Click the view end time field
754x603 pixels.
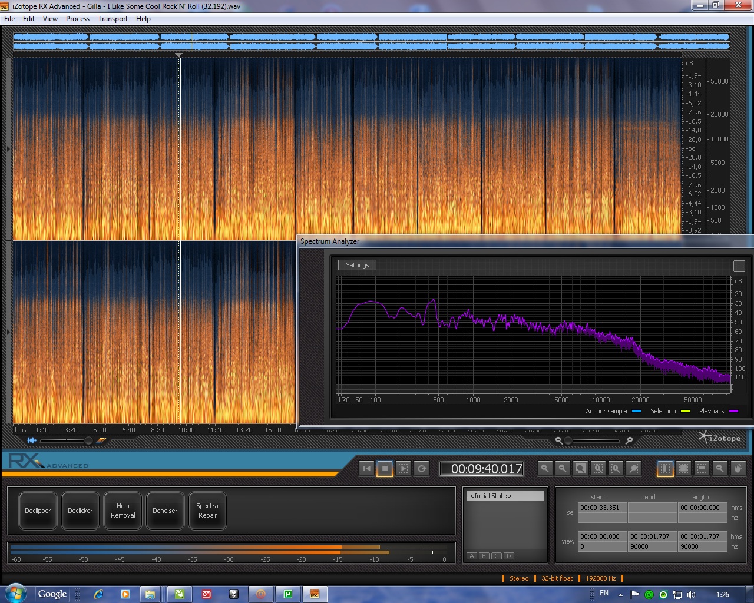(x=653, y=536)
